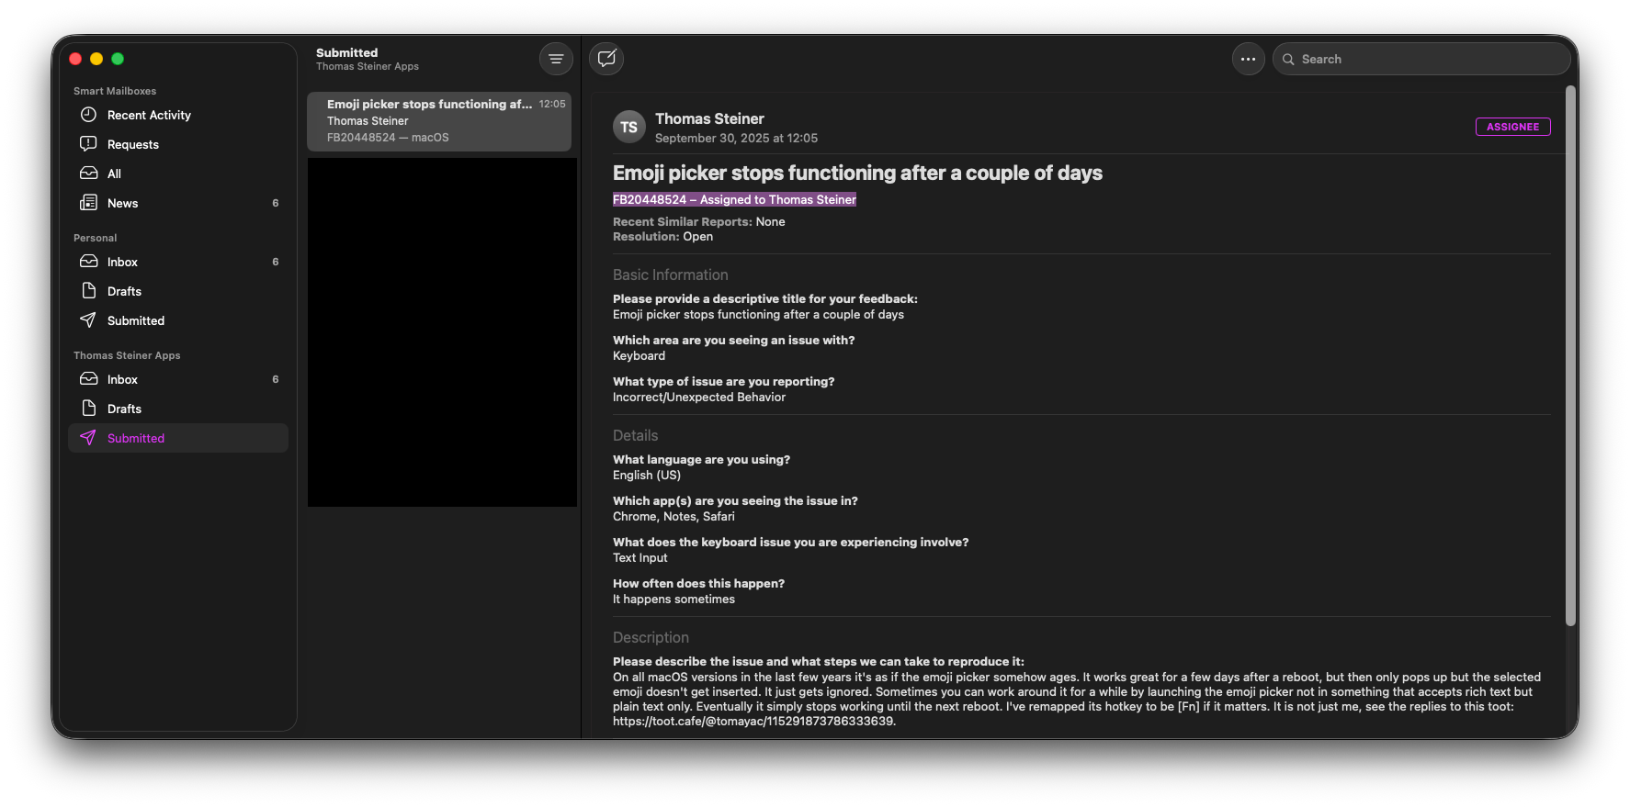Screen dimensions: 1630x807
Task: Click the compose new feedback icon
Action: click(x=606, y=59)
